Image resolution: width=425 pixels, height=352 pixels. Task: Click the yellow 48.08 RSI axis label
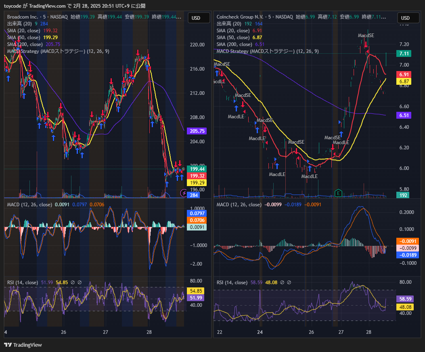(x=405, y=307)
